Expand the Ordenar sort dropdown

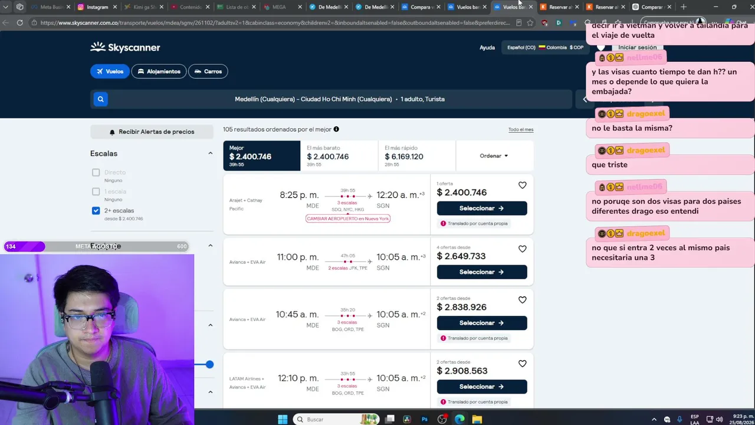point(494,156)
